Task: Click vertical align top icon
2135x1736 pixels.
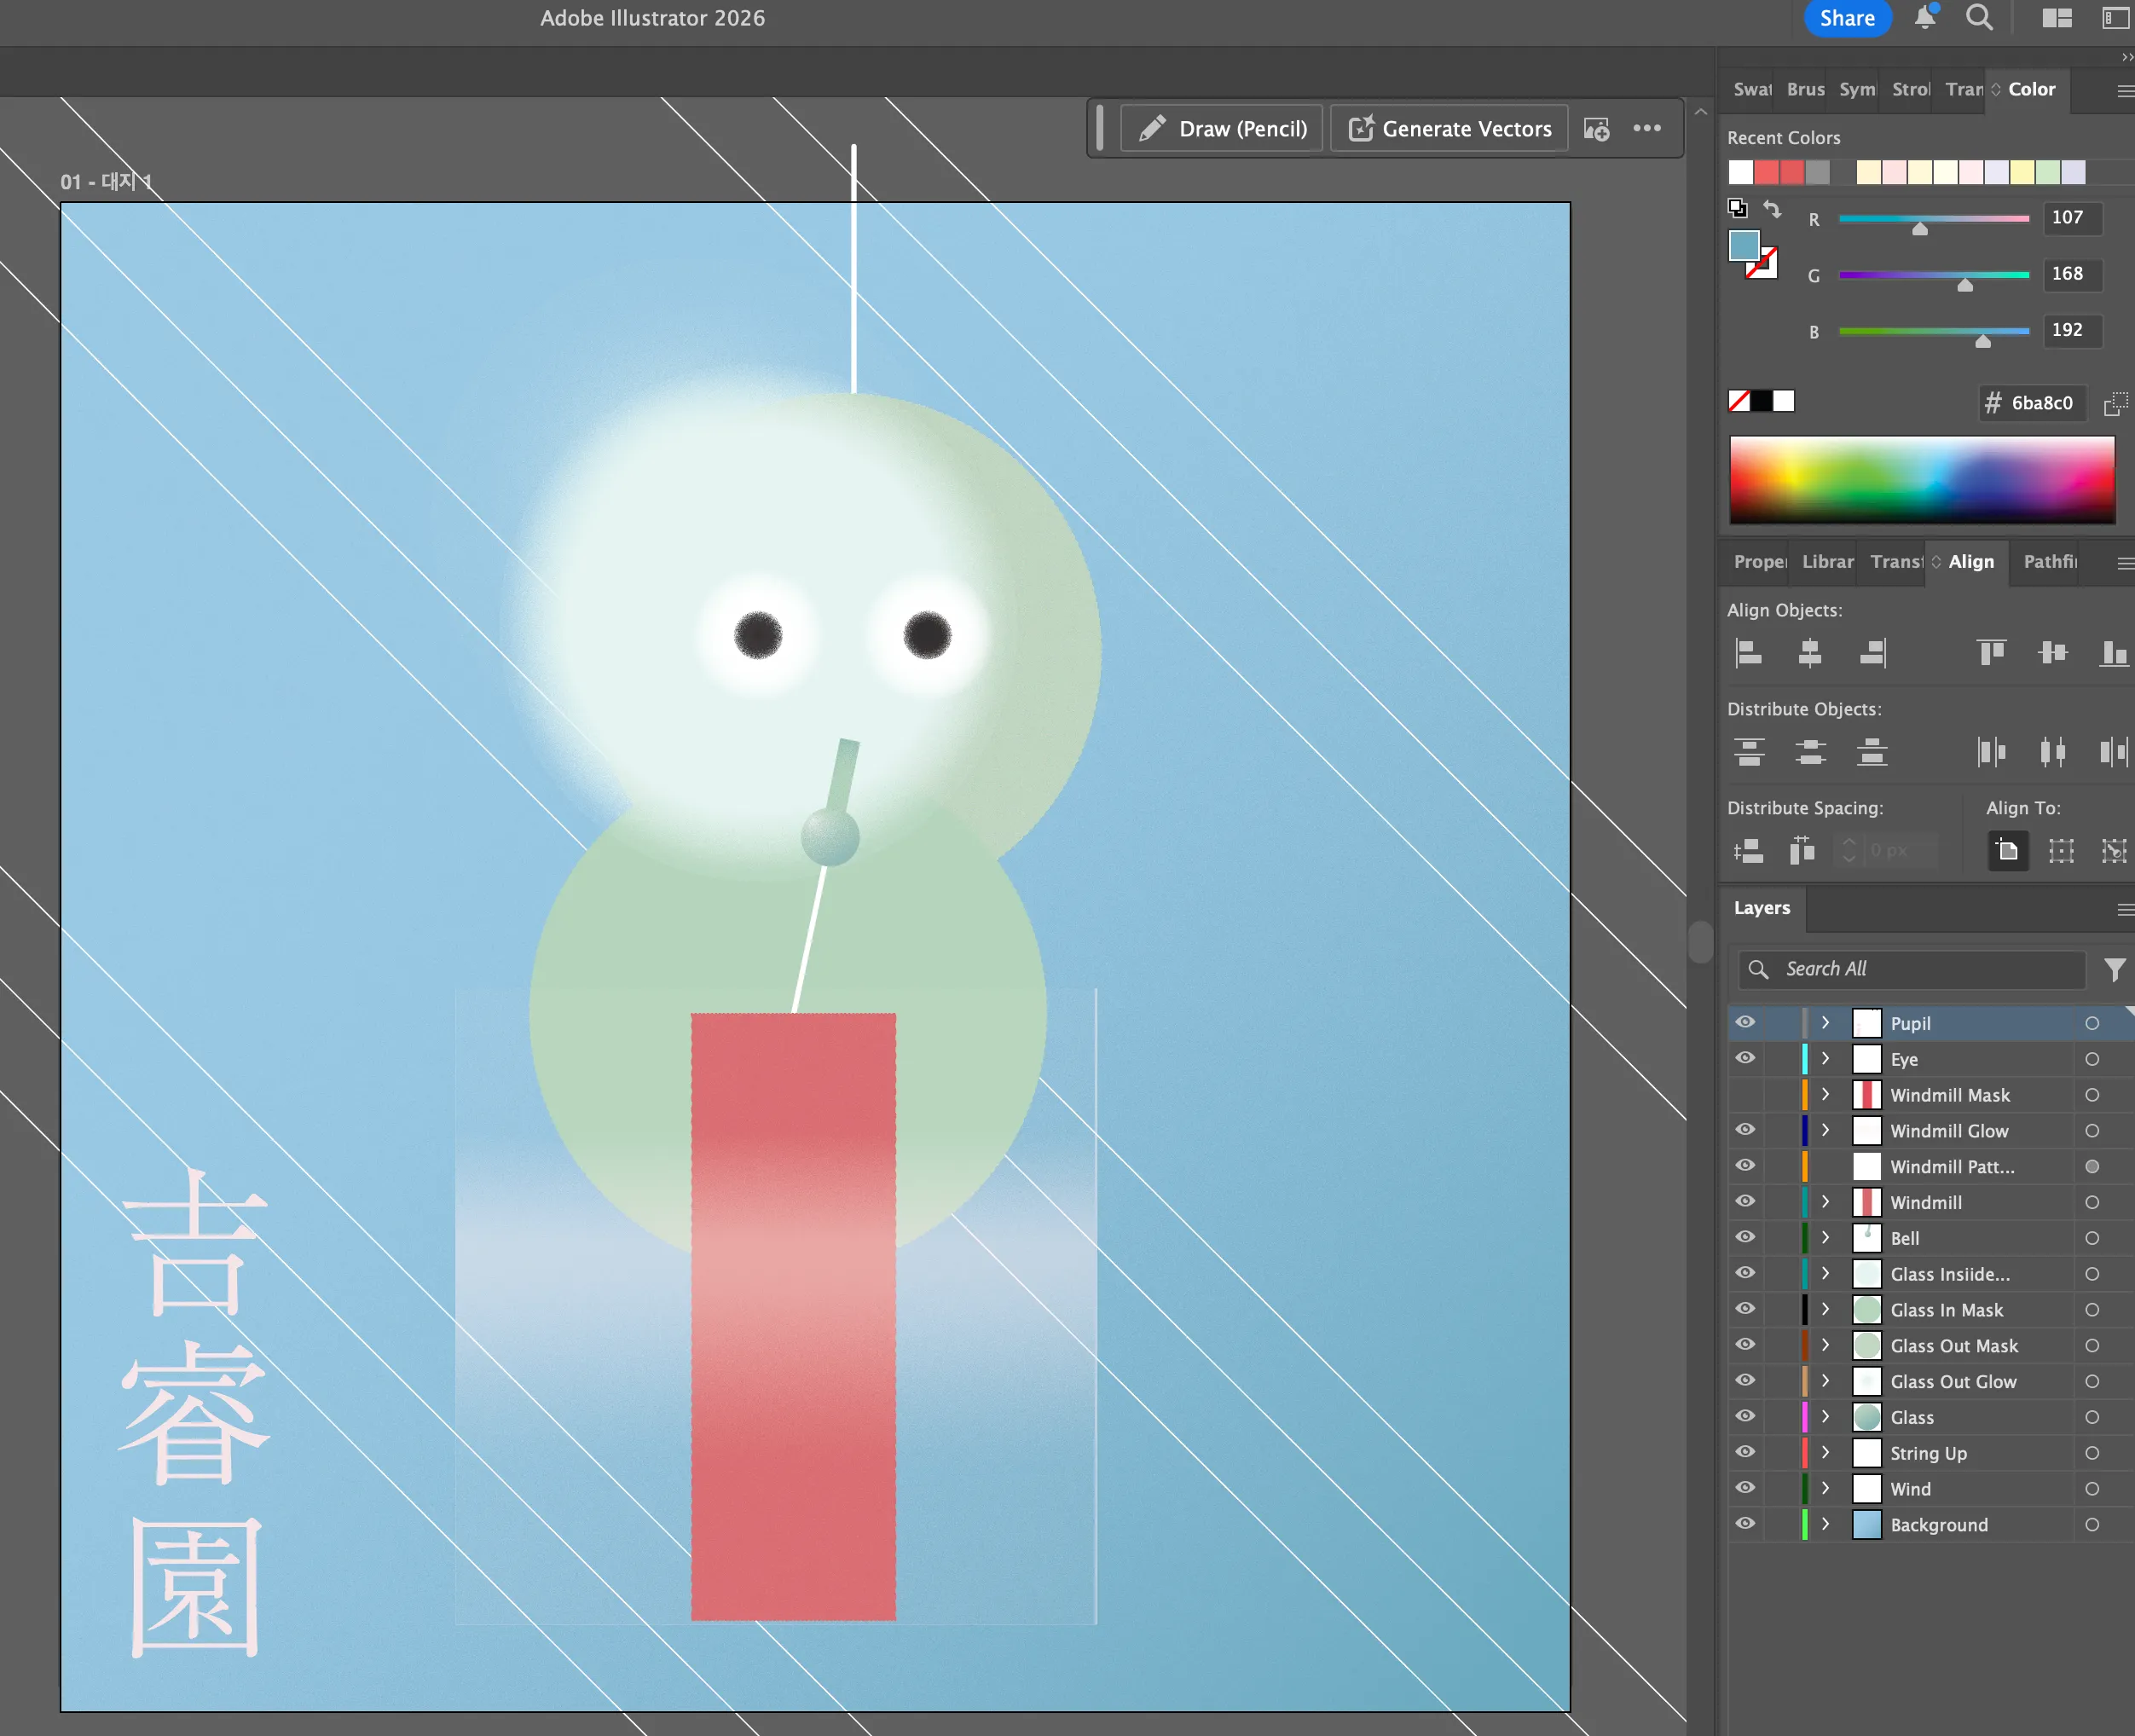Action: click(1991, 653)
